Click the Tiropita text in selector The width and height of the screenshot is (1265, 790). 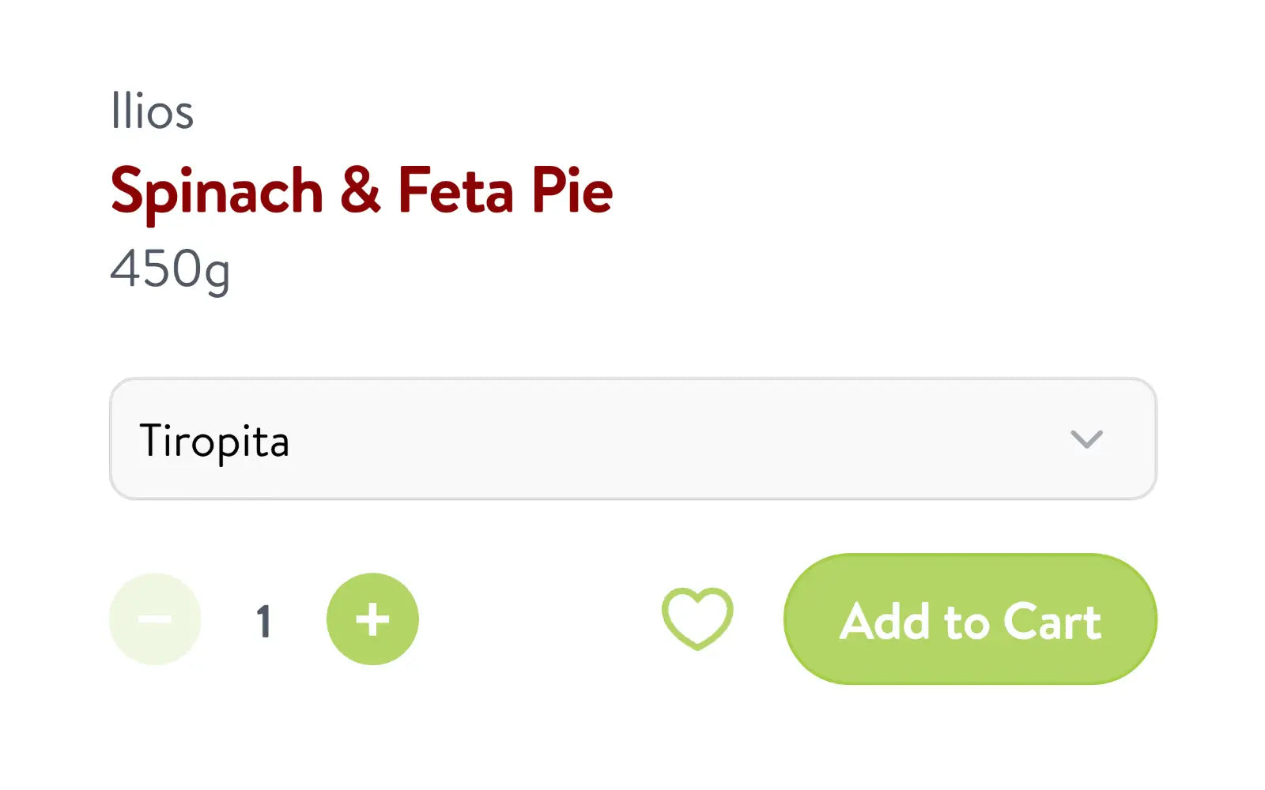pyautogui.click(x=214, y=441)
